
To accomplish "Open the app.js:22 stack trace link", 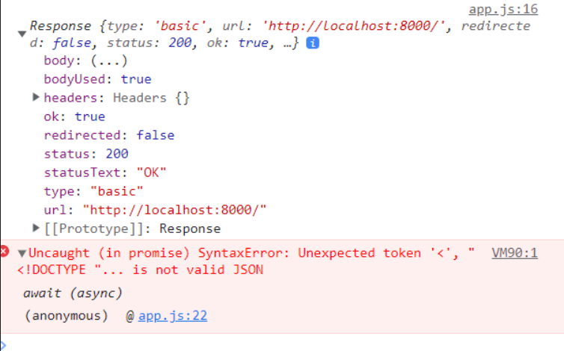I will pyautogui.click(x=173, y=316).
